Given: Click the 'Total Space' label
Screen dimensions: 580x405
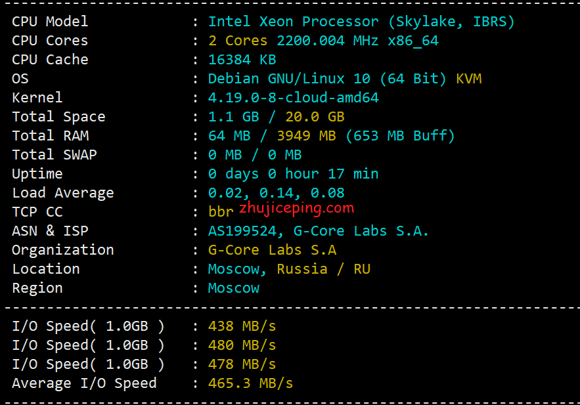Looking at the screenshot, I should (x=58, y=117).
